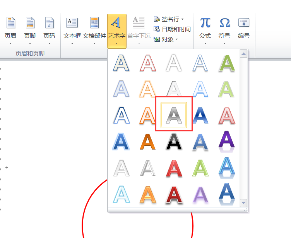
Task: Insert 日期和时间 date and time
Action: point(172,29)
